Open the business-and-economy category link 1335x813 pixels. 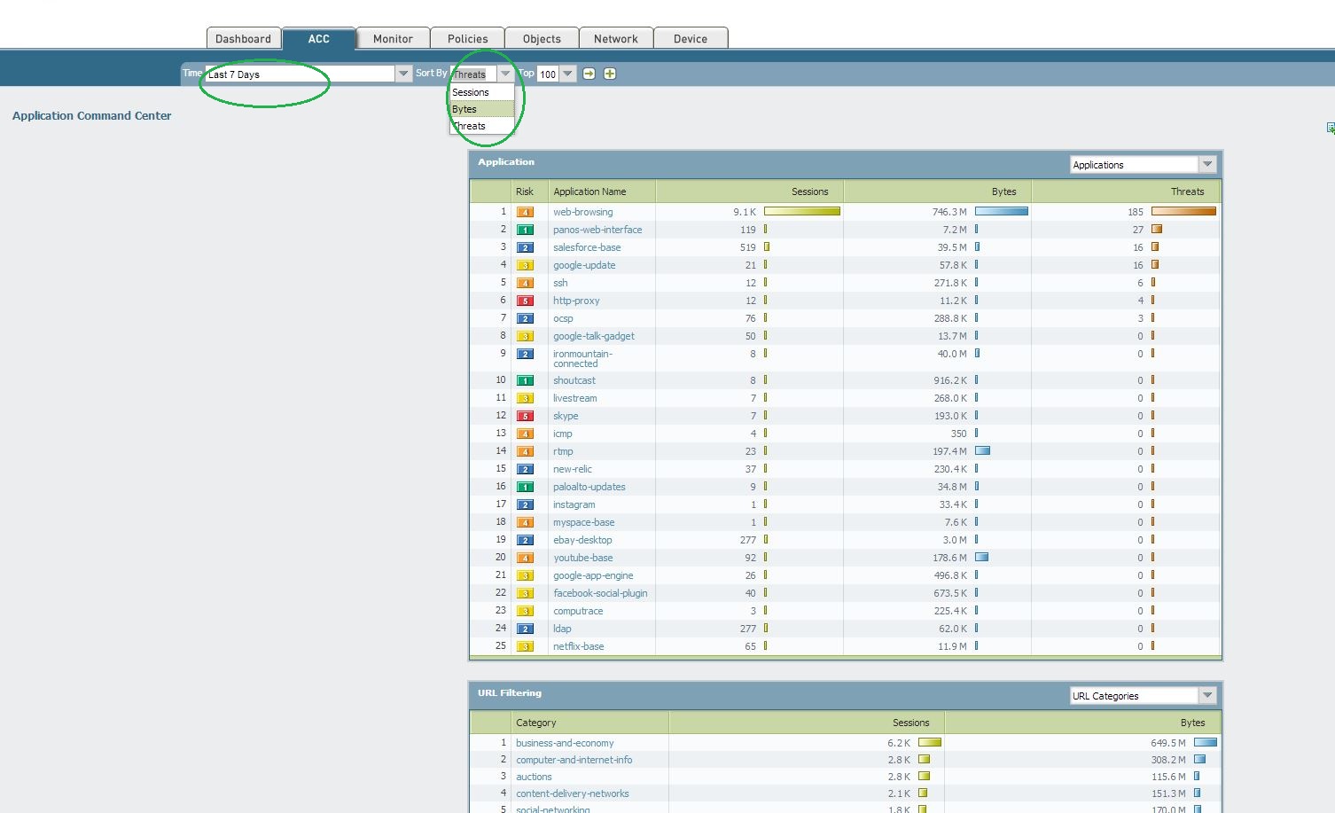point(565,743)
